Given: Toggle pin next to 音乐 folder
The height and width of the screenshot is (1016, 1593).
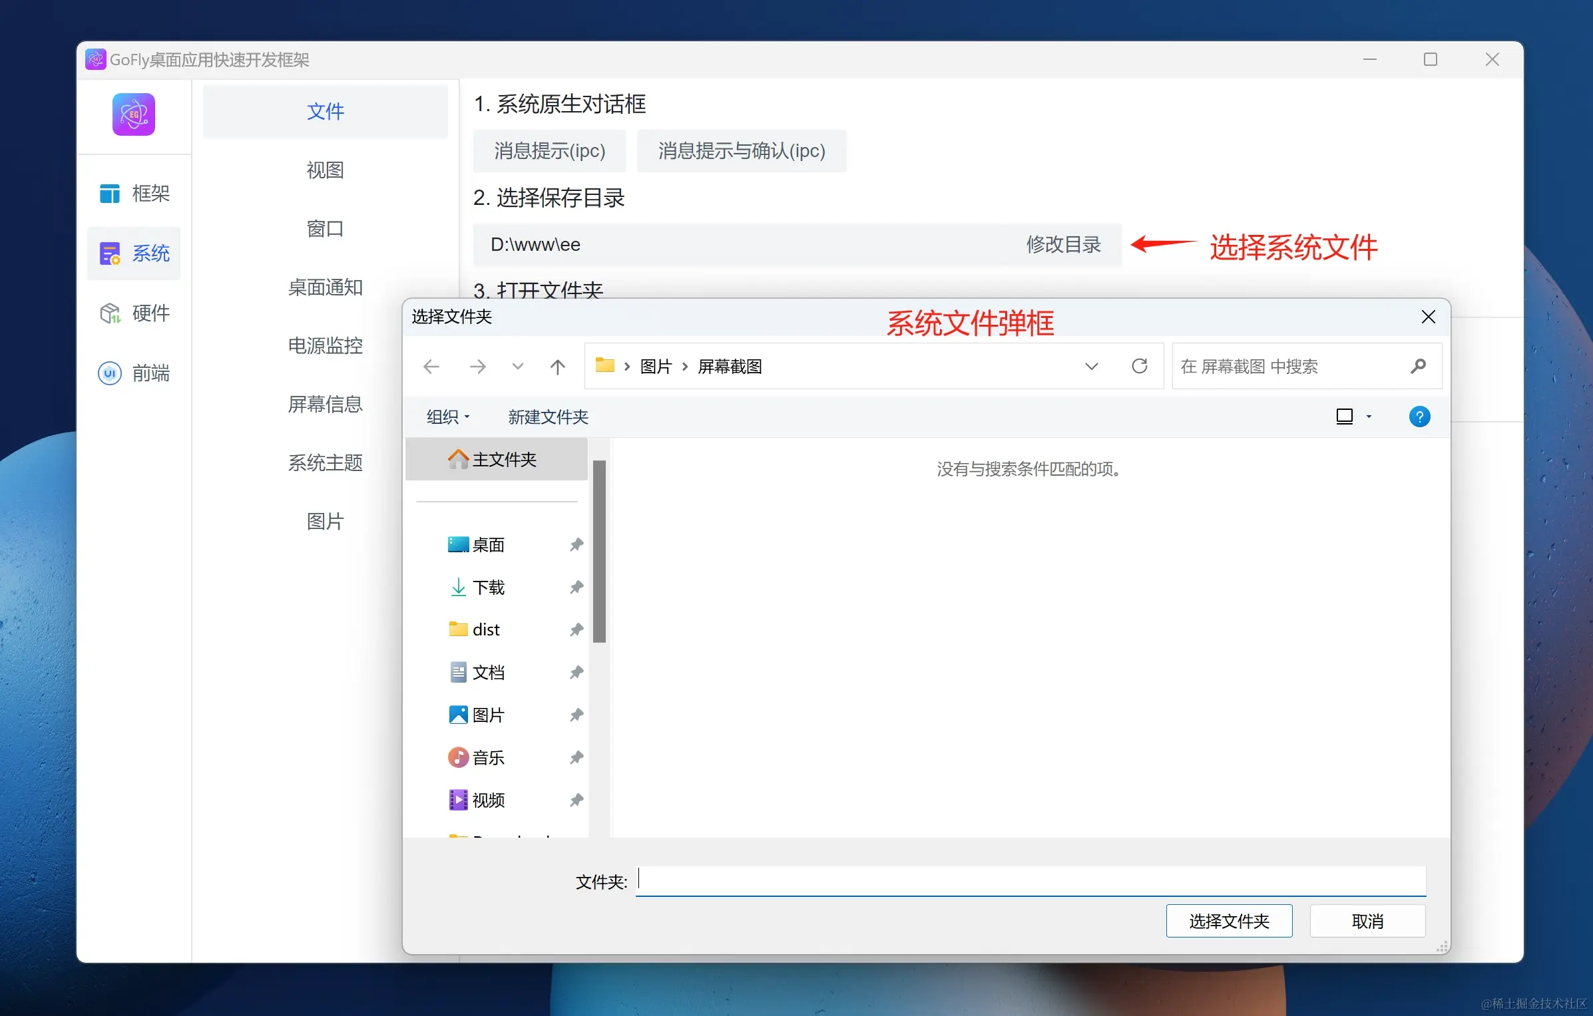Looking at the screenshot, I should (x=576, y=757).
